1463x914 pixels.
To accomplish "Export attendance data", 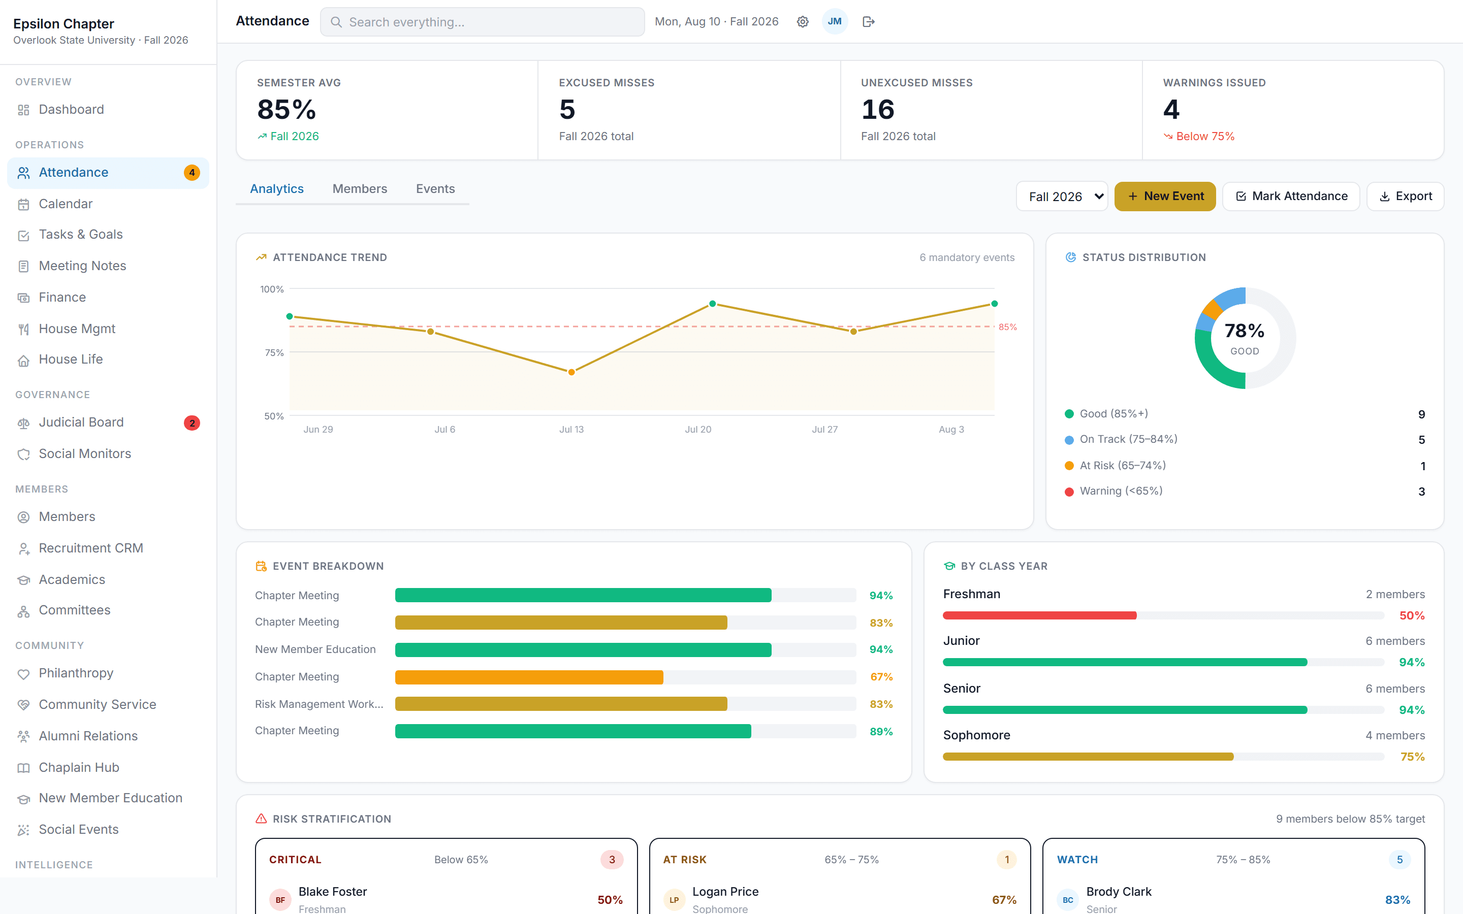I will point(1405,197).
